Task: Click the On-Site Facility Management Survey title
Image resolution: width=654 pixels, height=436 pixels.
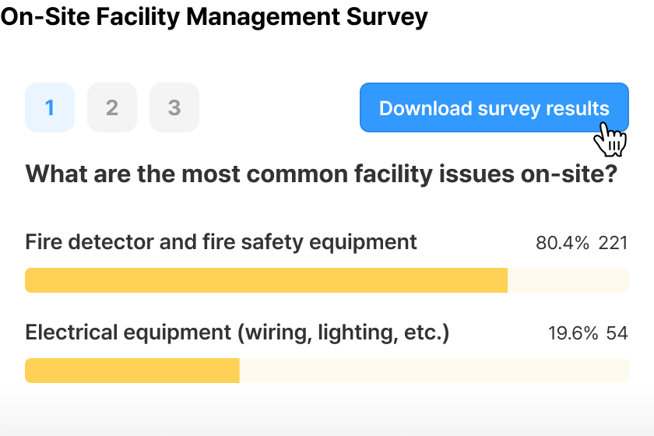Action: point(214,16)
